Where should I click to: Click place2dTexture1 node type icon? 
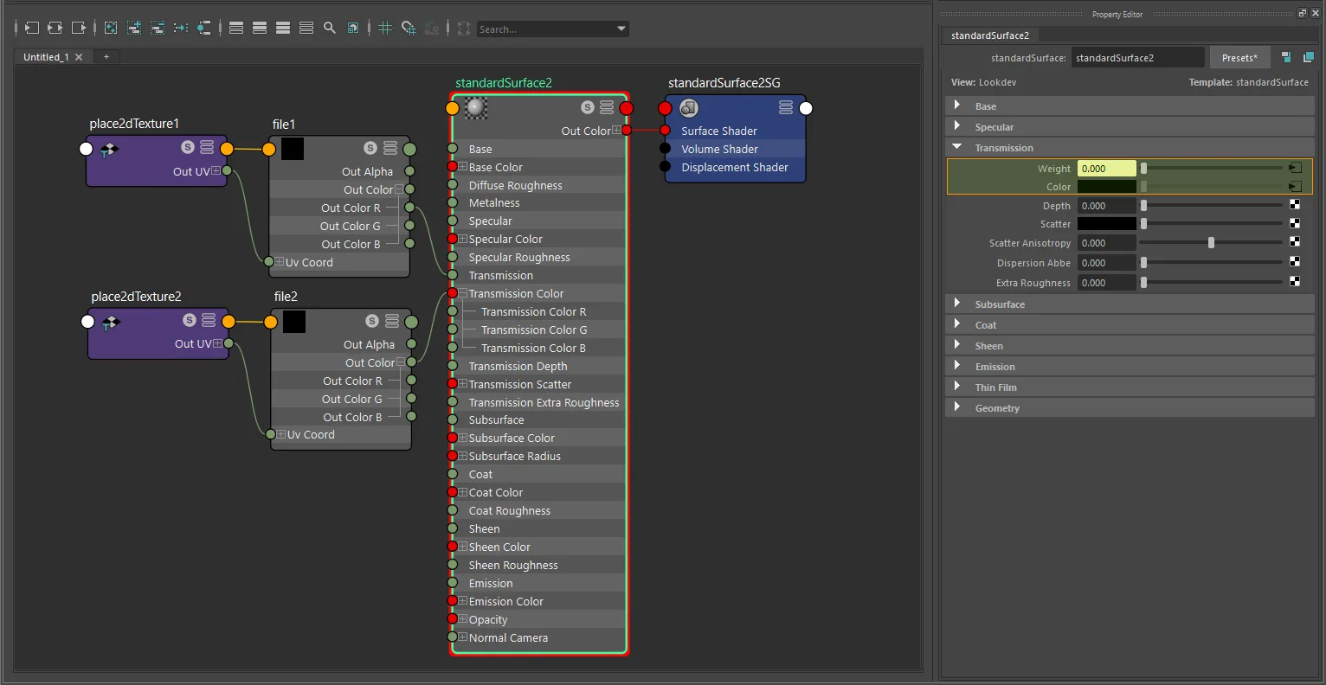pyautogui.click(x=109, y=150)
